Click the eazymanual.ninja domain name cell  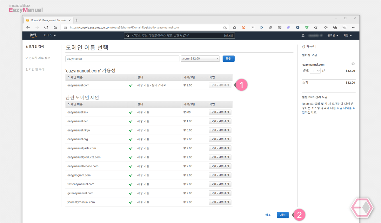click(79, 130)
